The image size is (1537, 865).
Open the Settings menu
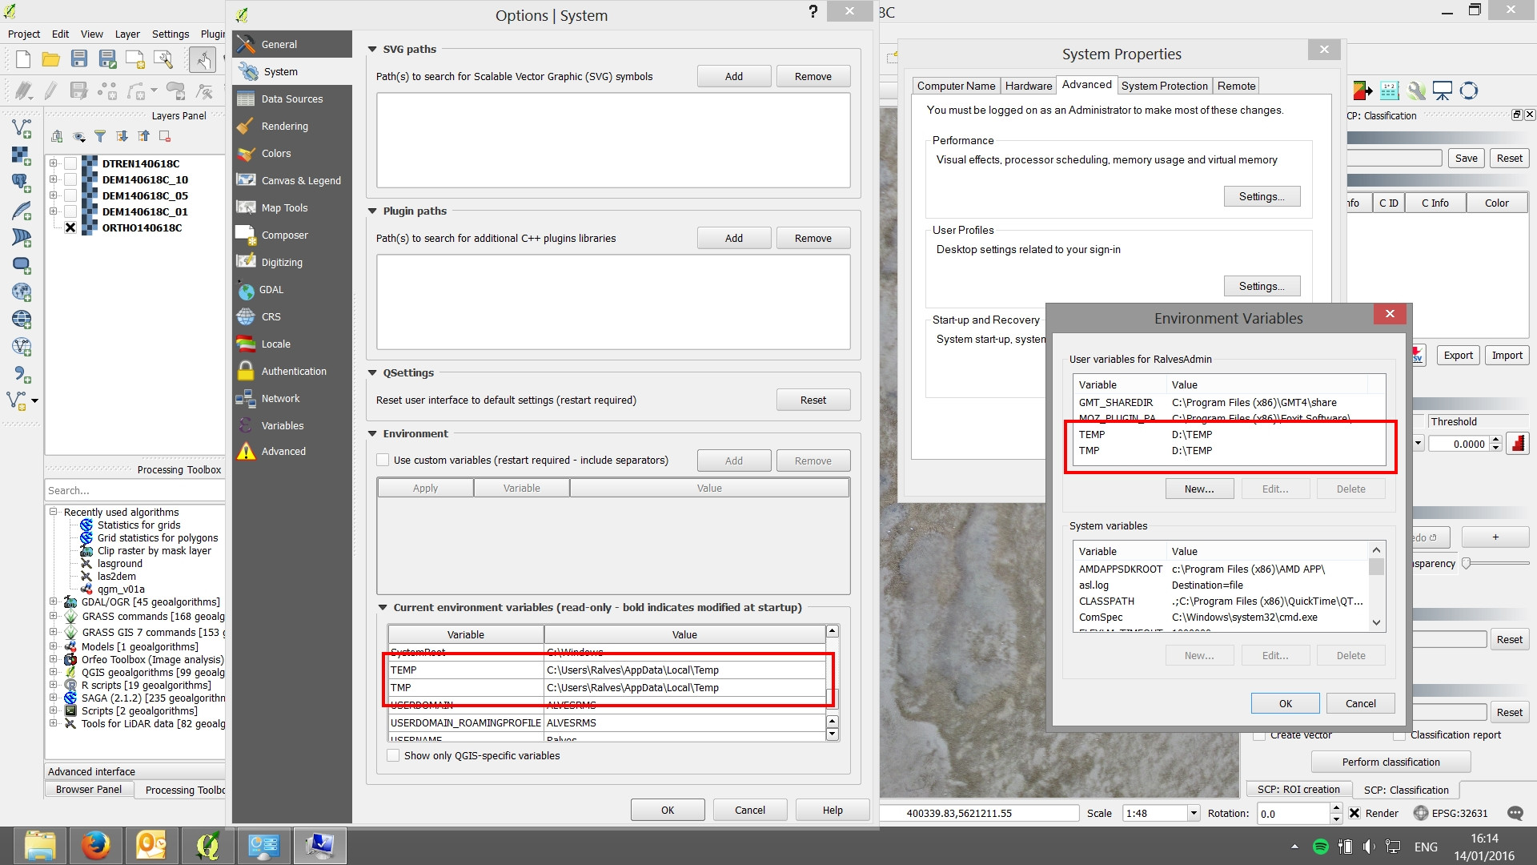click(x=170, y=34)
